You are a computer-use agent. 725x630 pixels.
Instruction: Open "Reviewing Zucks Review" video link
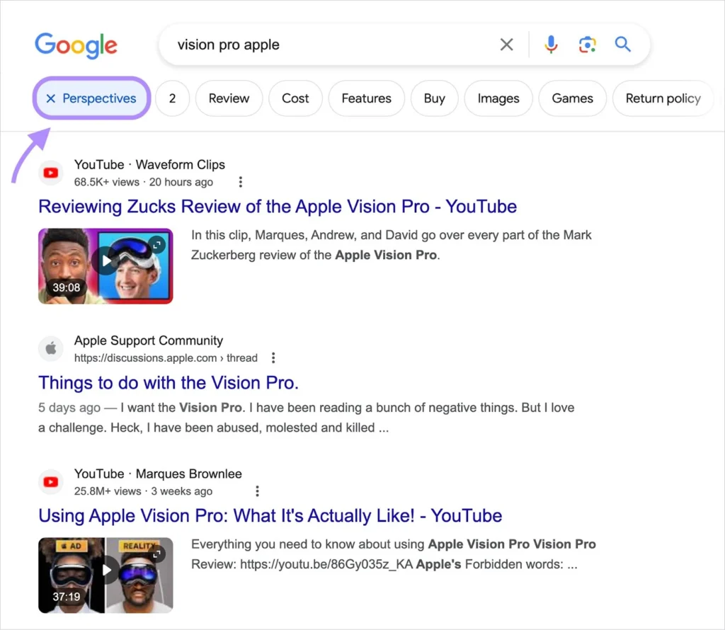pos(278,207)
